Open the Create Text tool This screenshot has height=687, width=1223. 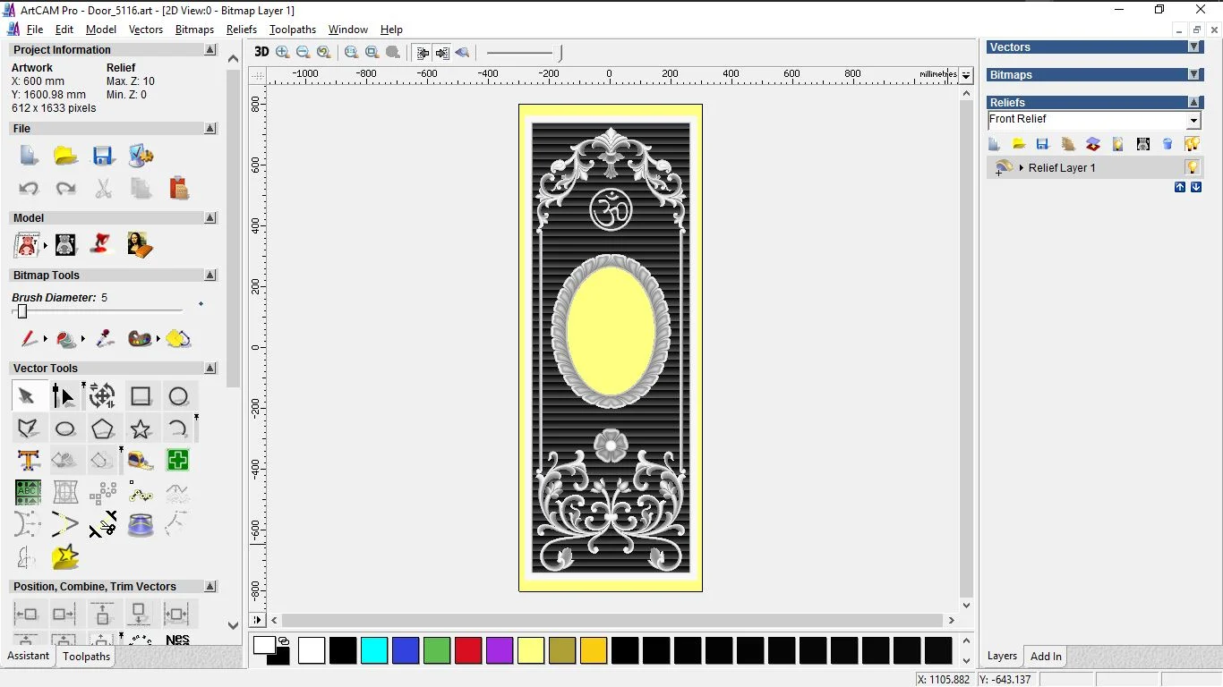[28, 460]
